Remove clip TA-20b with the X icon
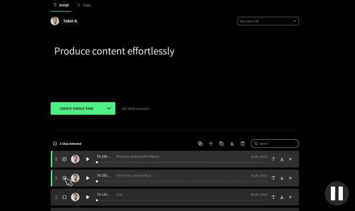 [x=290, y=178]
